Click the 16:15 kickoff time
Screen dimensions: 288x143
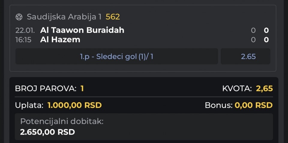(x=23, y=40)
